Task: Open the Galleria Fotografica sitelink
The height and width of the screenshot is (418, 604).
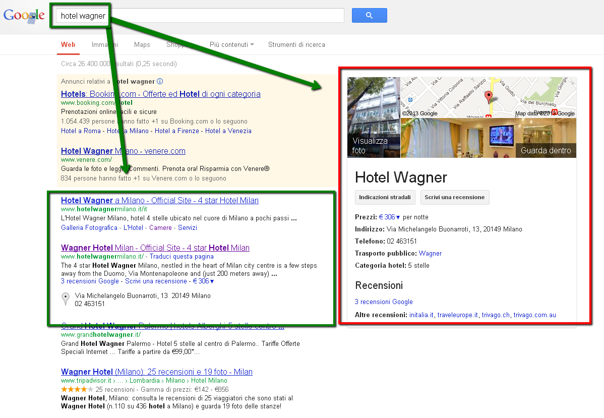Action: 89,228
